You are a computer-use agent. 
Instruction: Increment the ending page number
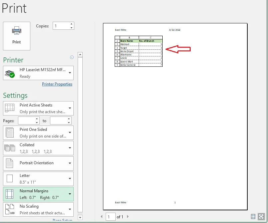(x=69, y=119)
